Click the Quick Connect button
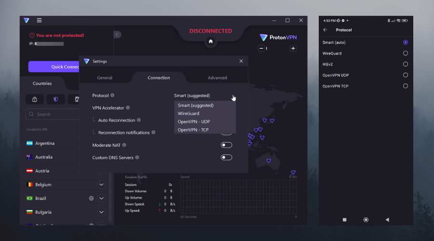Screen dimensions: 434x241 pyautogui.click(x=54, y=67)
